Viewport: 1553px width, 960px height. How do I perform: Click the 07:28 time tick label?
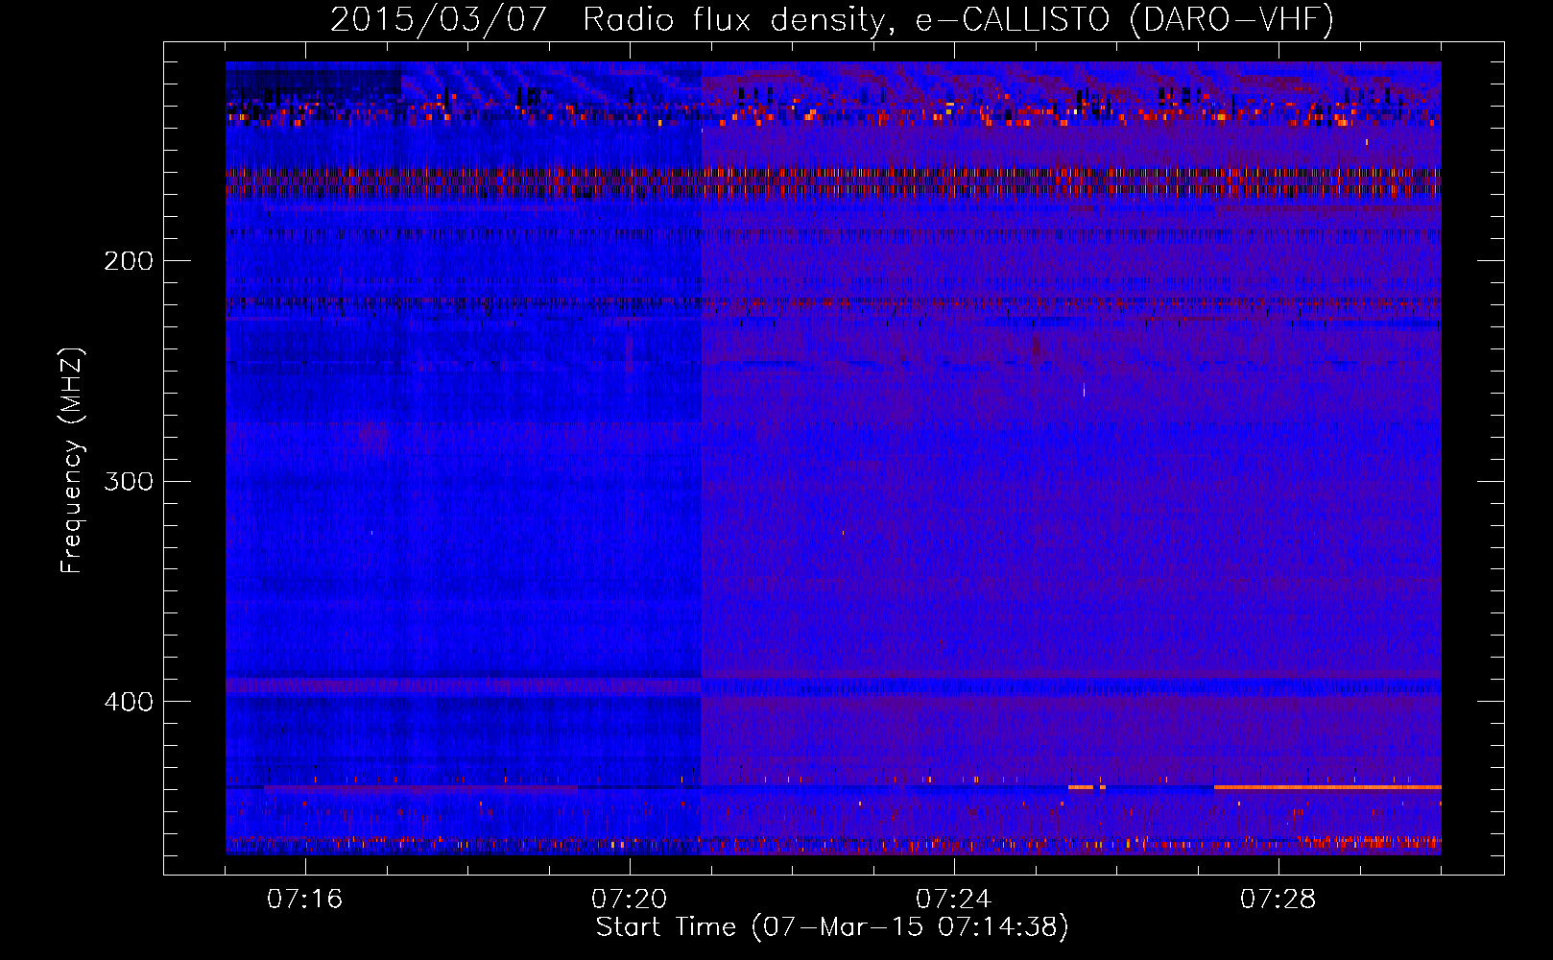coord(1278,900)
